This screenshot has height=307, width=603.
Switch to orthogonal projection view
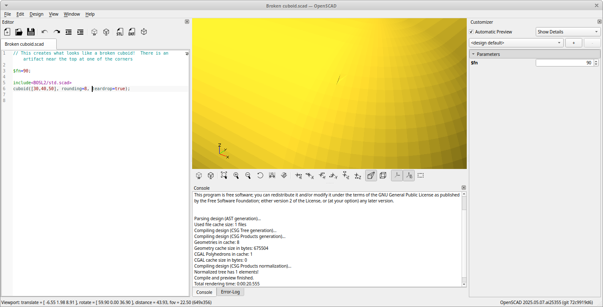(383, 176)
